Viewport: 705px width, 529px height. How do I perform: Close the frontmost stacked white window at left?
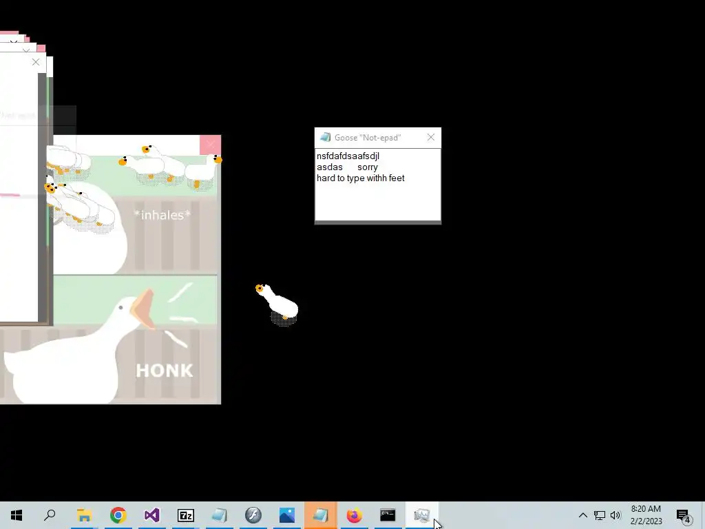36,62
